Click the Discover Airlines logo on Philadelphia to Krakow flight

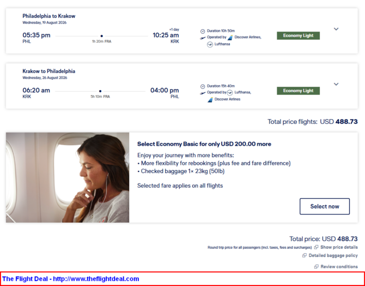(230, 38)
